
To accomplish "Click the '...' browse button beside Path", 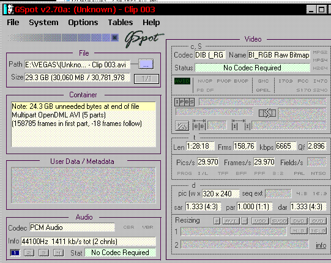I will click(x=146, y=64).
